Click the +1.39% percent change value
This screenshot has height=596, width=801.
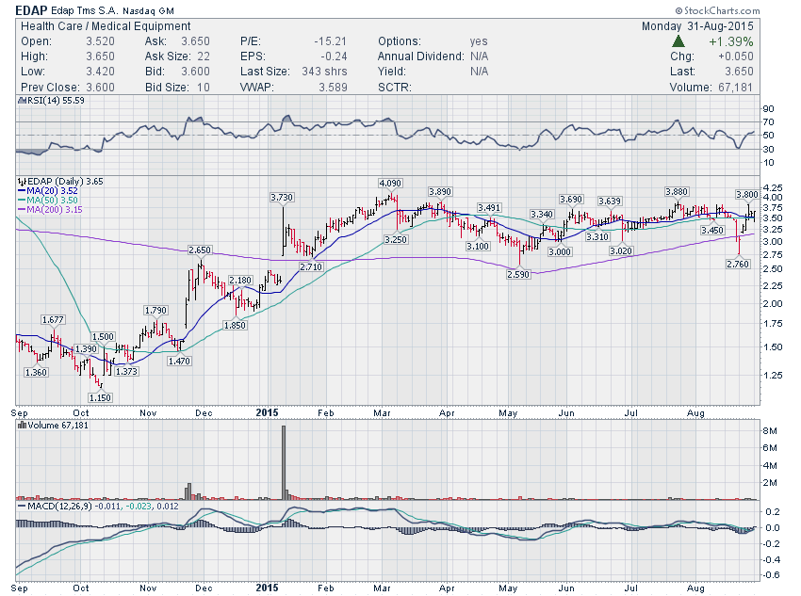730,41
